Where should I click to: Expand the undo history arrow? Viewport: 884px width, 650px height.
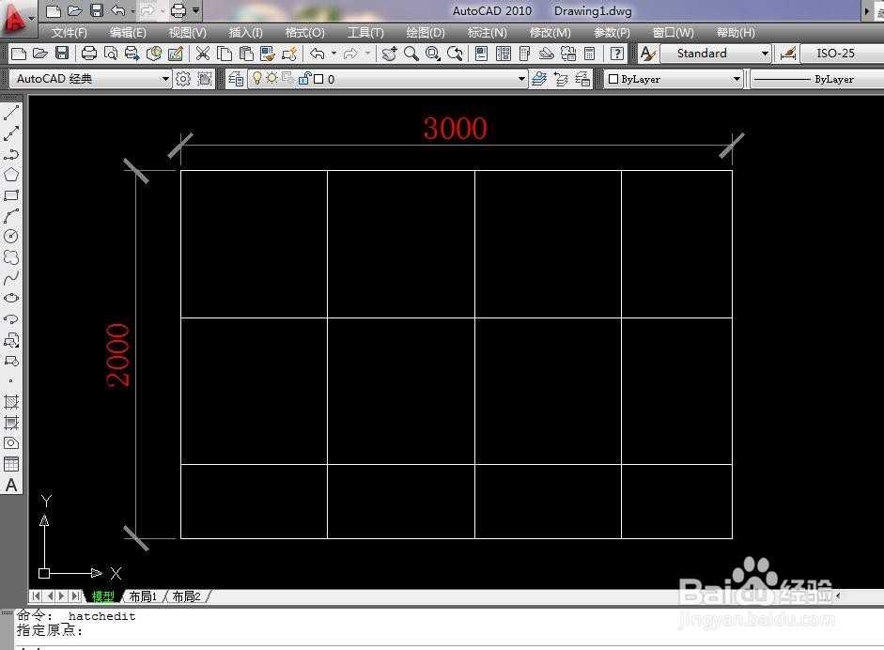click(333, 54)
